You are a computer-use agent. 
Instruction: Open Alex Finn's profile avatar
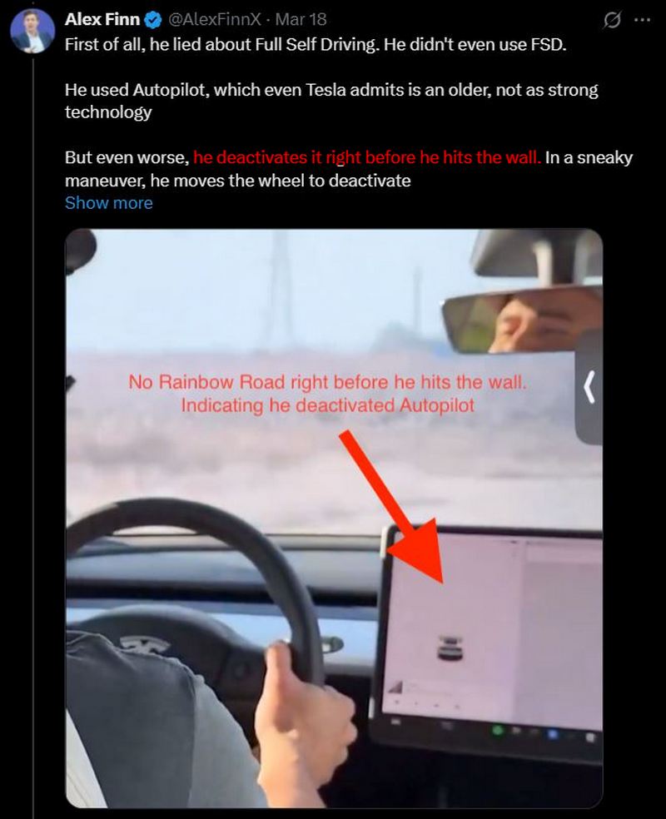(x=32, y=31)
